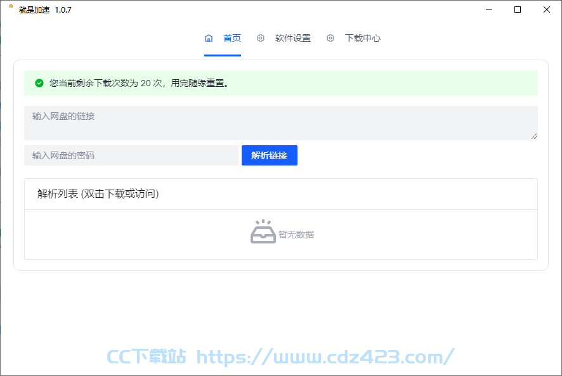
Task: Click the 暂无数据 placeholder text
Action: click(296, 235)
